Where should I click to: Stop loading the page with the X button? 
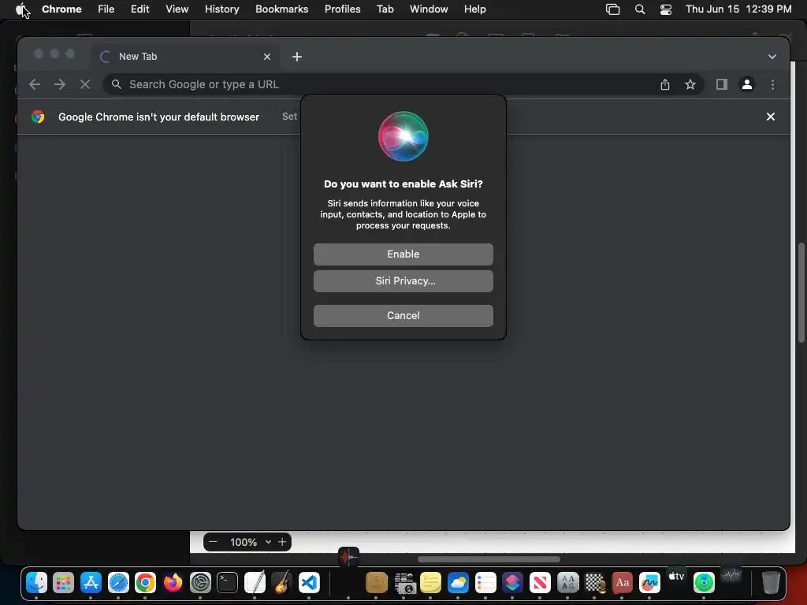coord(85,84)
